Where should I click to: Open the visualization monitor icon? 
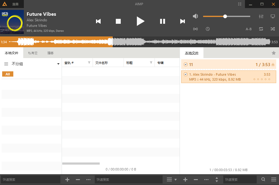(272, 16)
